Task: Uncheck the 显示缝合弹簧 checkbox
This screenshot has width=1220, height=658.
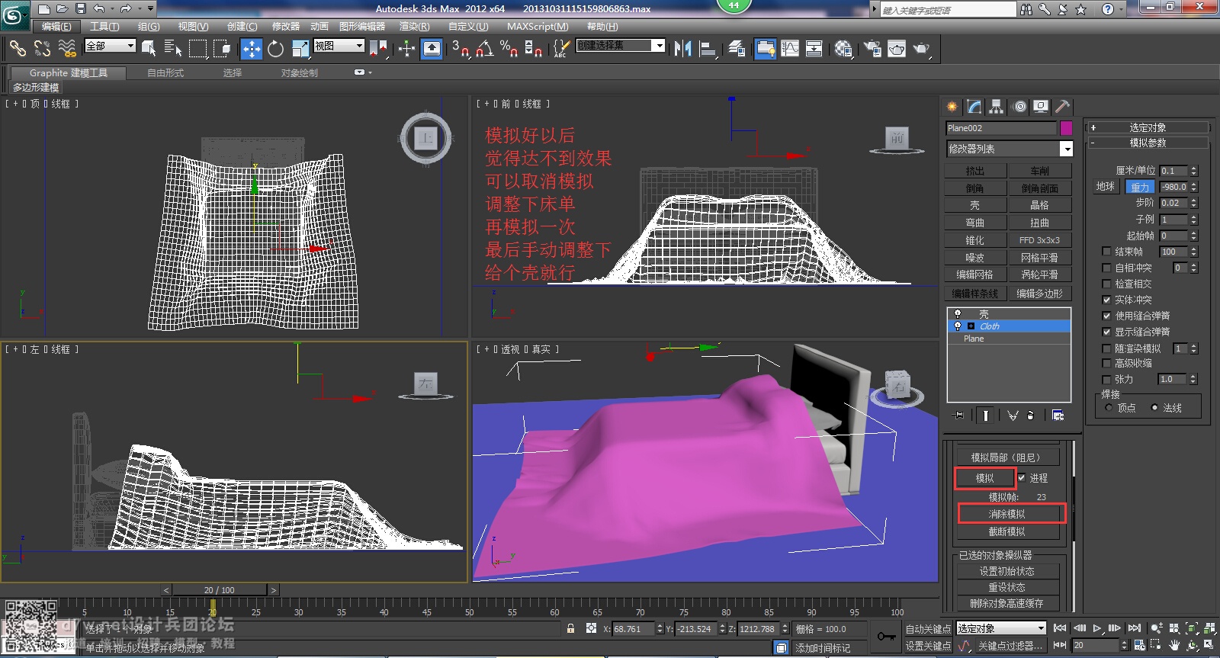Action: 1106,332
